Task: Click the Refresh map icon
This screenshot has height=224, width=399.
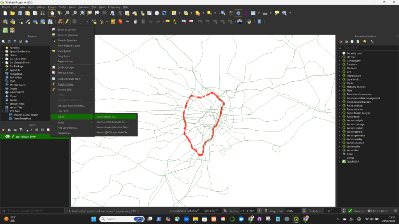Action: tap(164, 13)
